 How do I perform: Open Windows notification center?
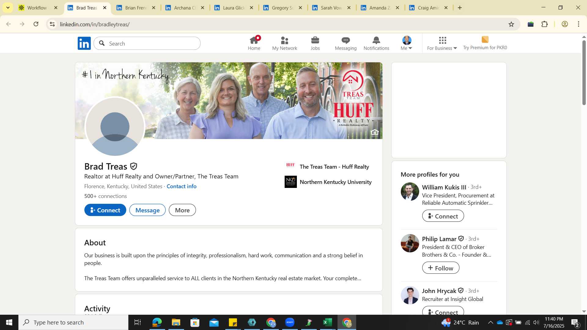point(575,323)
